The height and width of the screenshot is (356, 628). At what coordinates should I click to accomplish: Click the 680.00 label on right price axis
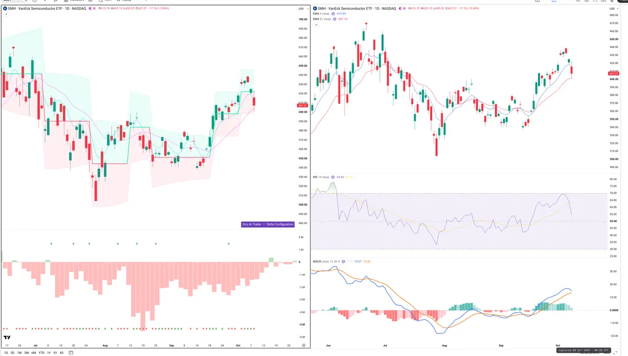614,15
